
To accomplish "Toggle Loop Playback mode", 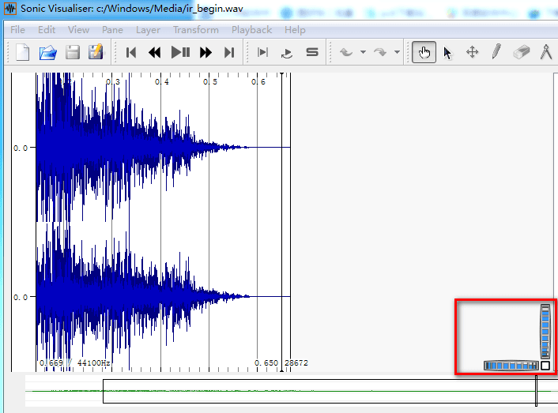I will tap(288, 53).
